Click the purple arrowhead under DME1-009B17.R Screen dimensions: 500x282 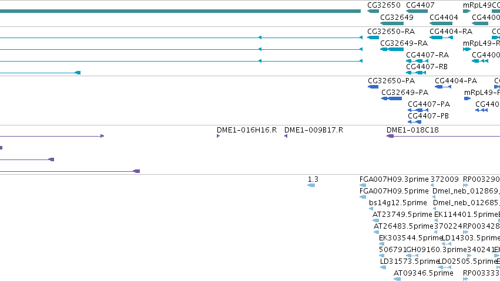pos(286,136)
